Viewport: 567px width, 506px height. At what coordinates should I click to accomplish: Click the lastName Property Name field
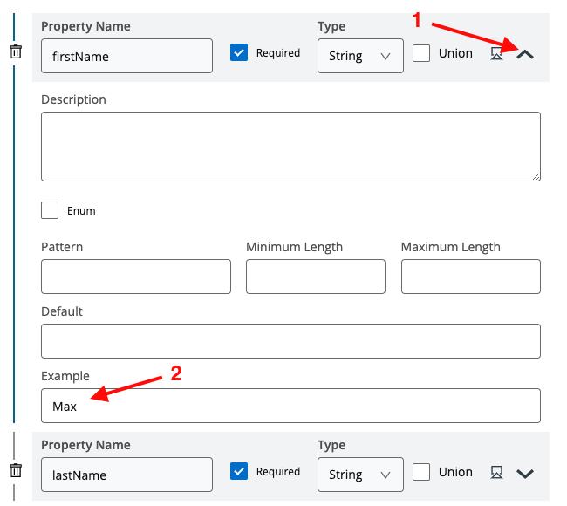coord(126,475)
